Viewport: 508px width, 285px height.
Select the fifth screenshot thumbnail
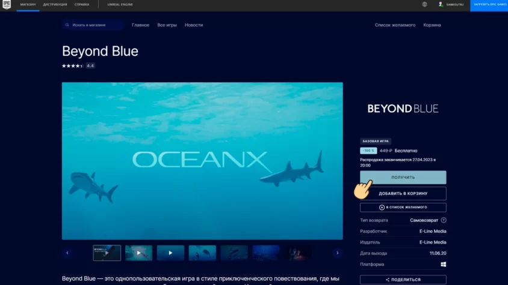point(234,253)
